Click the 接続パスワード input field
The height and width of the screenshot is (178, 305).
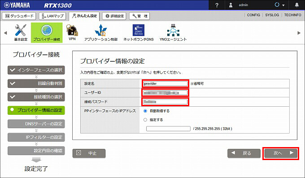(x=166, y=102)
